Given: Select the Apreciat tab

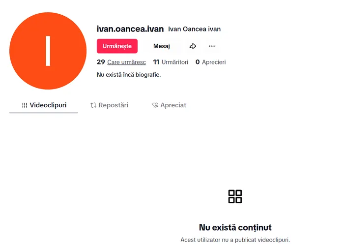Looking at the screenshot, I should pyautogui.click(x=170, y=105).
